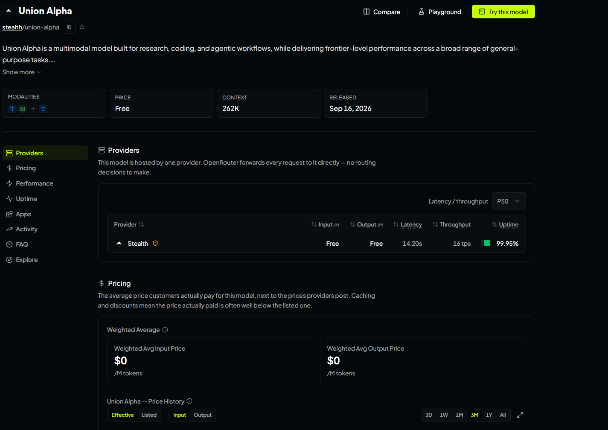Click the Stealth uptime bar indicator

[486, 243]
